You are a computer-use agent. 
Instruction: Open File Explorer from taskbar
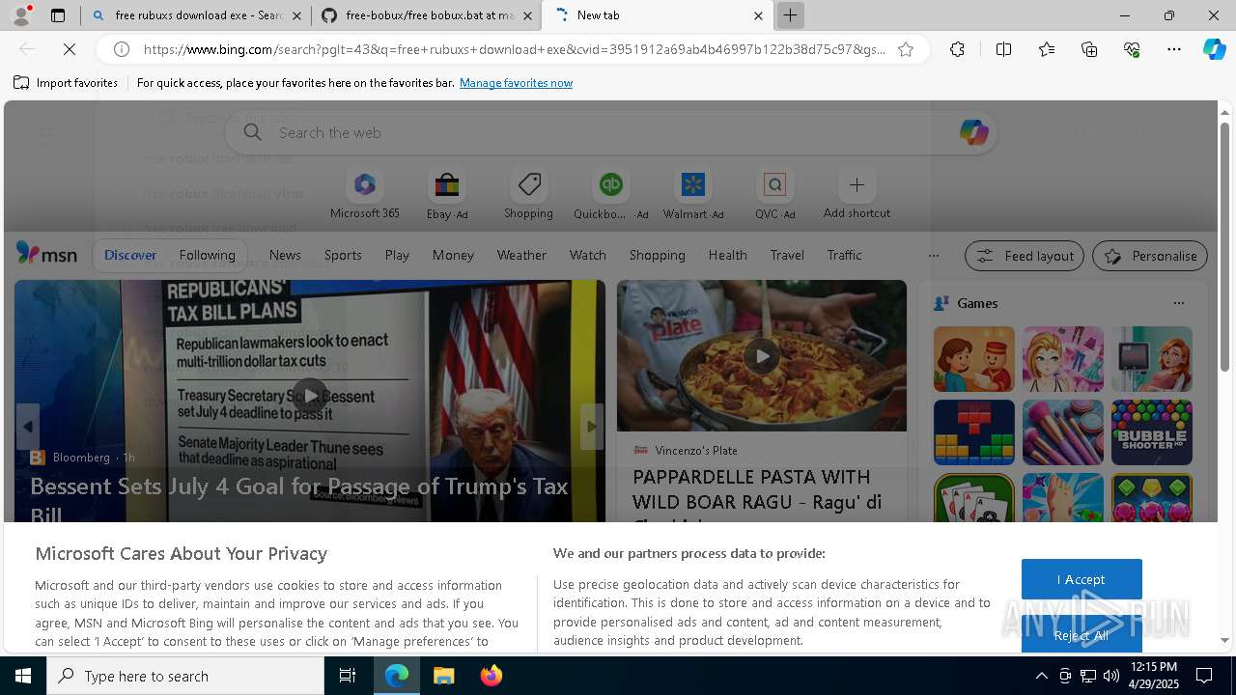444,676
